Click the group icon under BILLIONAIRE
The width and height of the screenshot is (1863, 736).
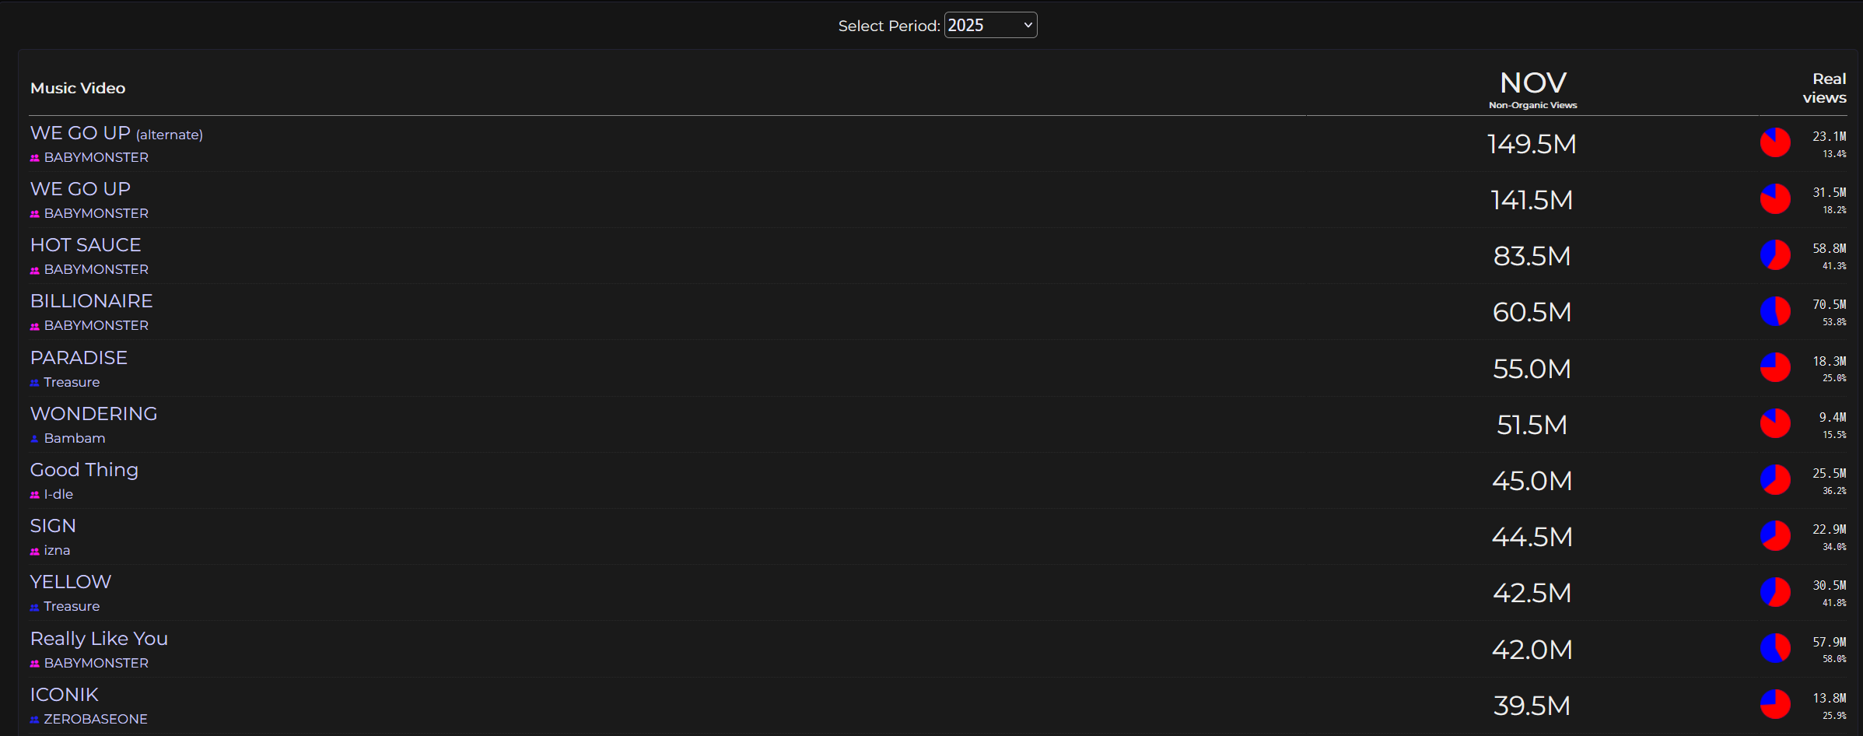(x=35, y=326)
